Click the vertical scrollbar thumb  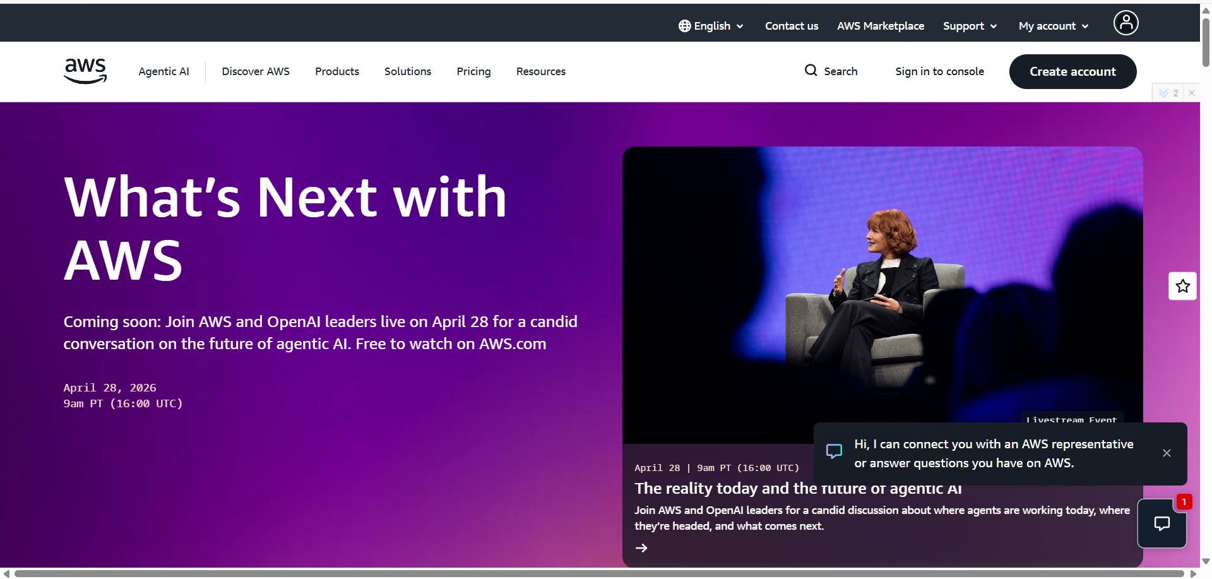[1206, 42]
